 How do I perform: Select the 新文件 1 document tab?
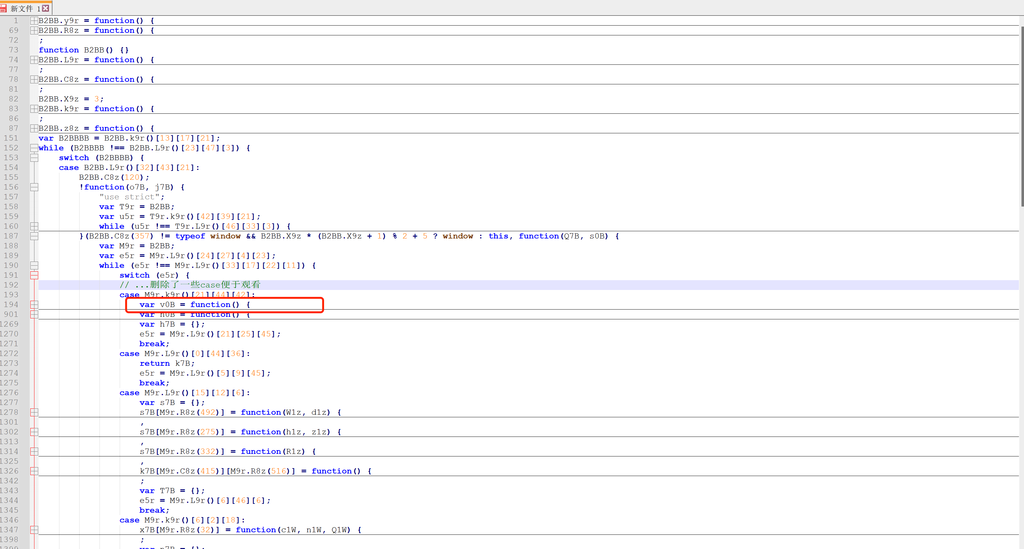coord(25,8)
